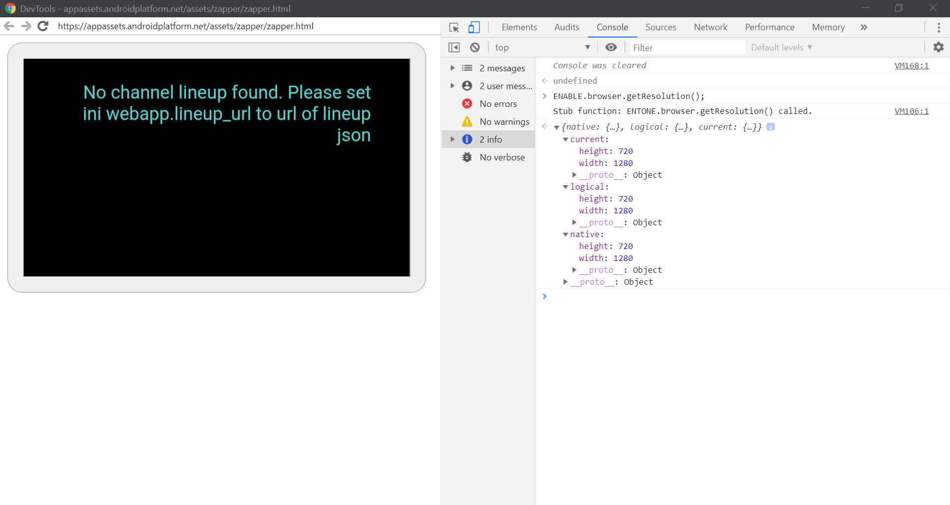This screenshot has width=950, height=505.
Task: Click the Filter input field
Action: click(688, 48)
